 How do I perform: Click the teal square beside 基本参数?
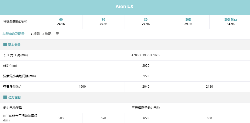tap(5, 45)
